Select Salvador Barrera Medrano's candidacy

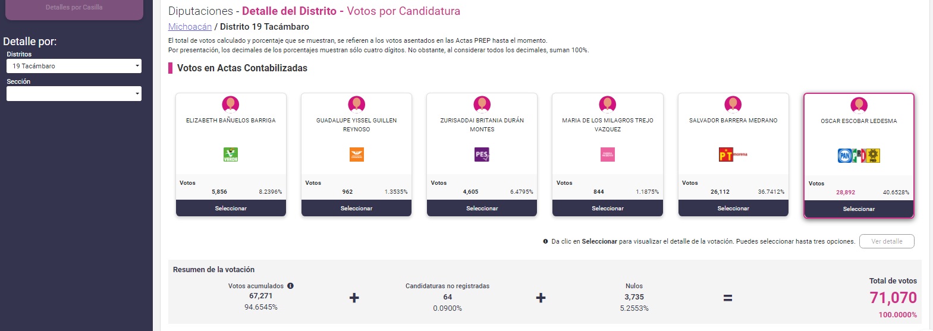tap(733, 208)
